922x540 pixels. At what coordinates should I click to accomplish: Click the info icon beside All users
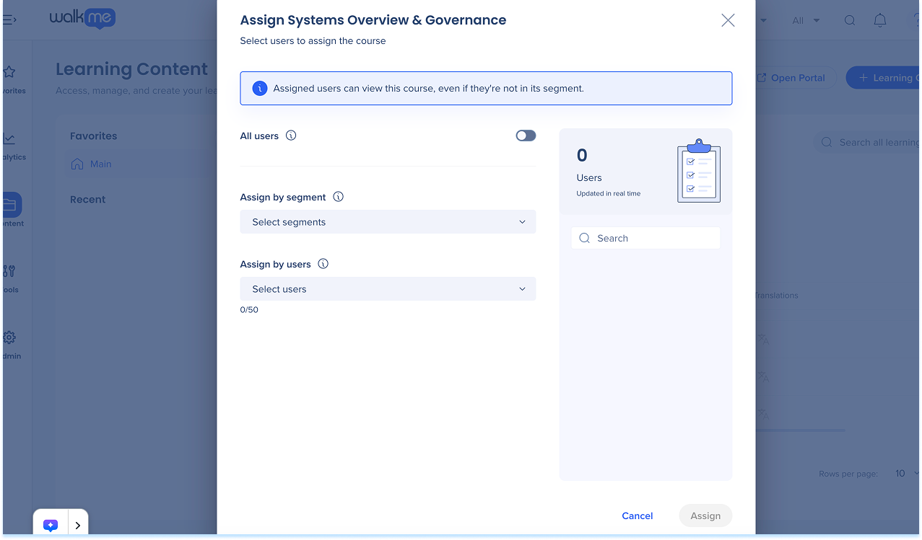(291, 136)
